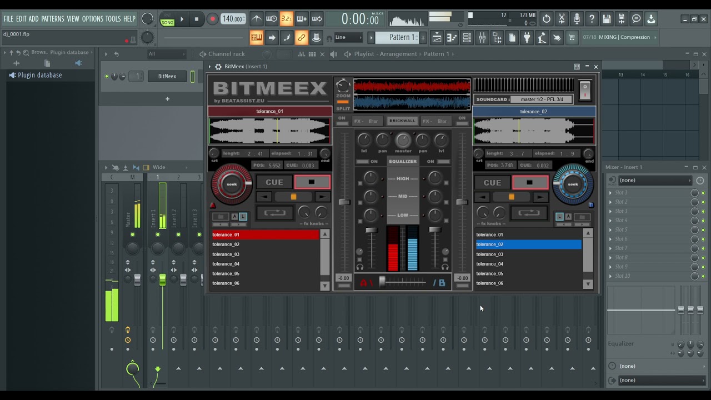The image size is (711, 400).
Task: Toggle mixer Slot 1 enable LED
Action: [x=703, y=193]
